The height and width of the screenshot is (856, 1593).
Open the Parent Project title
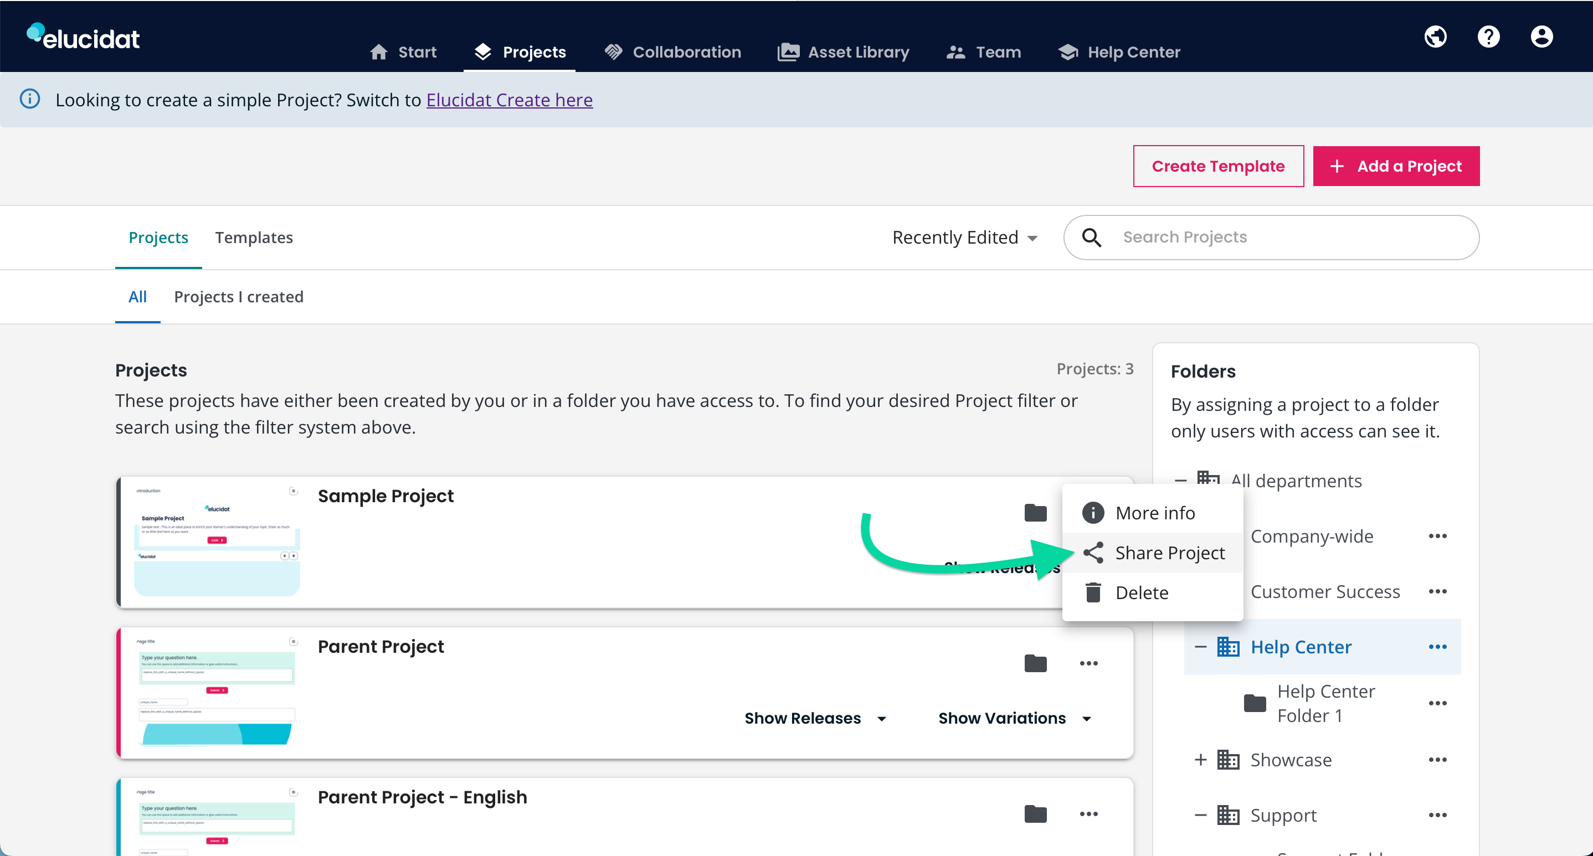[381, 647]
